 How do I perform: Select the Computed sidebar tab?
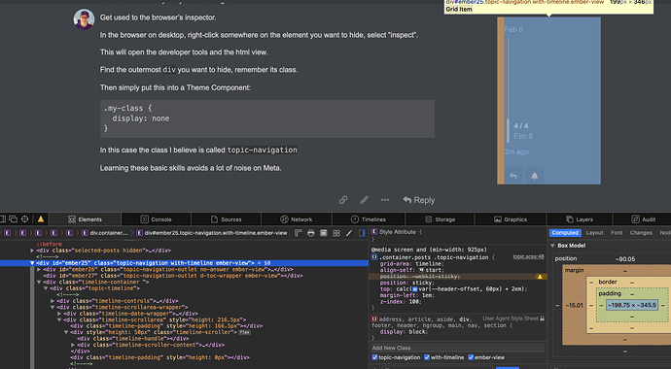click(x=565, y=233)
